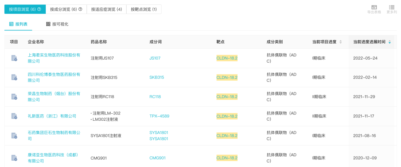The image size is (401, 167).
Task: Open 上海君实生物医药科技股份有限公司 company link
Action: 54,58
